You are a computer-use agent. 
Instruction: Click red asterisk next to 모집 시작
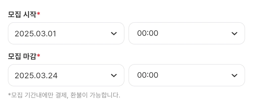tap(39, 14)
